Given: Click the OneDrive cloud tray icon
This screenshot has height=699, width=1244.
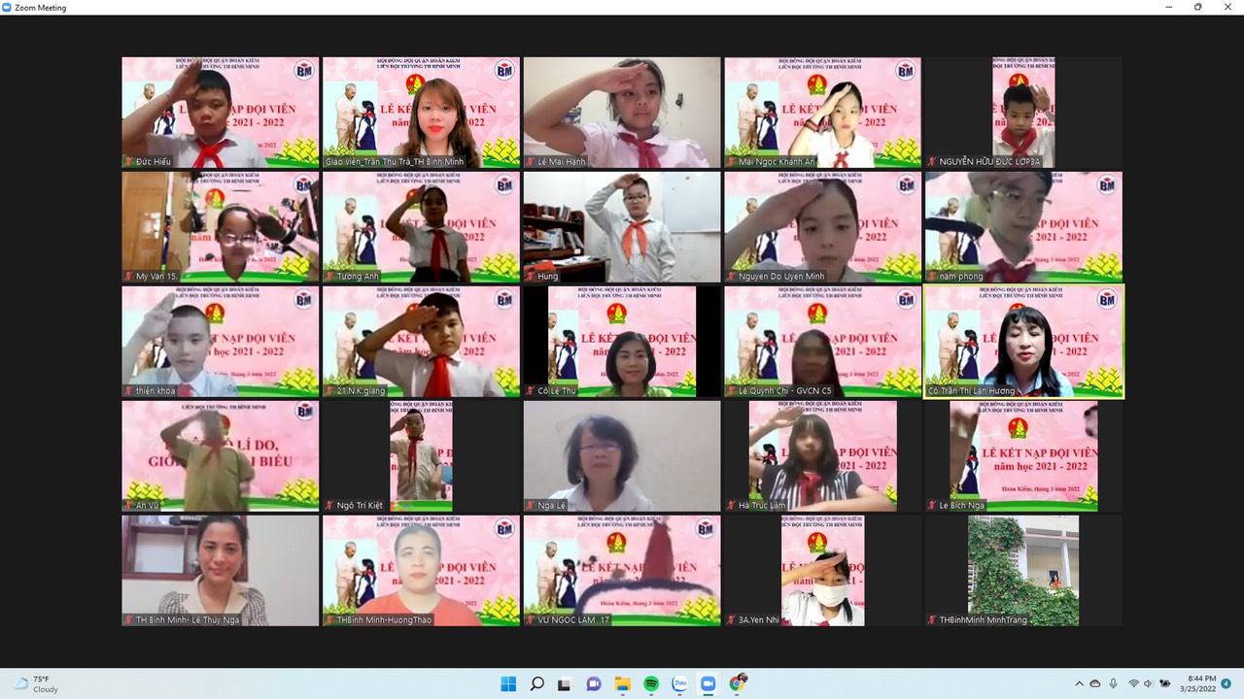Looking at the screenshot, I should 1095,683.
